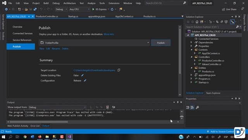
Task: Click the Clear All icon in Output toolbar
Action: pos(107,107)
